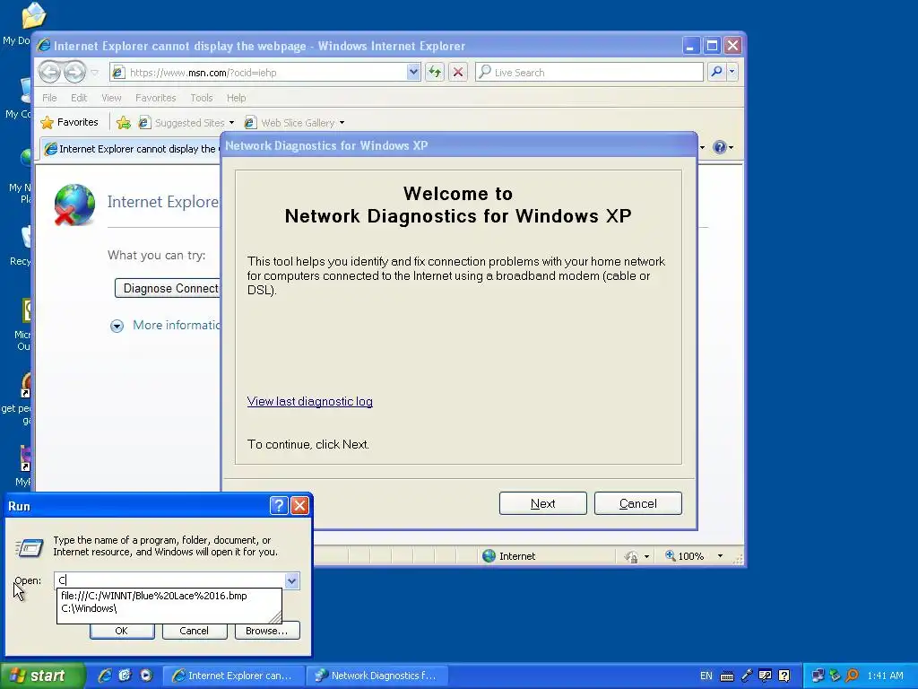The image size is (918, 689).
Task: Click the network computers tray icon
Action: click(x=818, y=676)
